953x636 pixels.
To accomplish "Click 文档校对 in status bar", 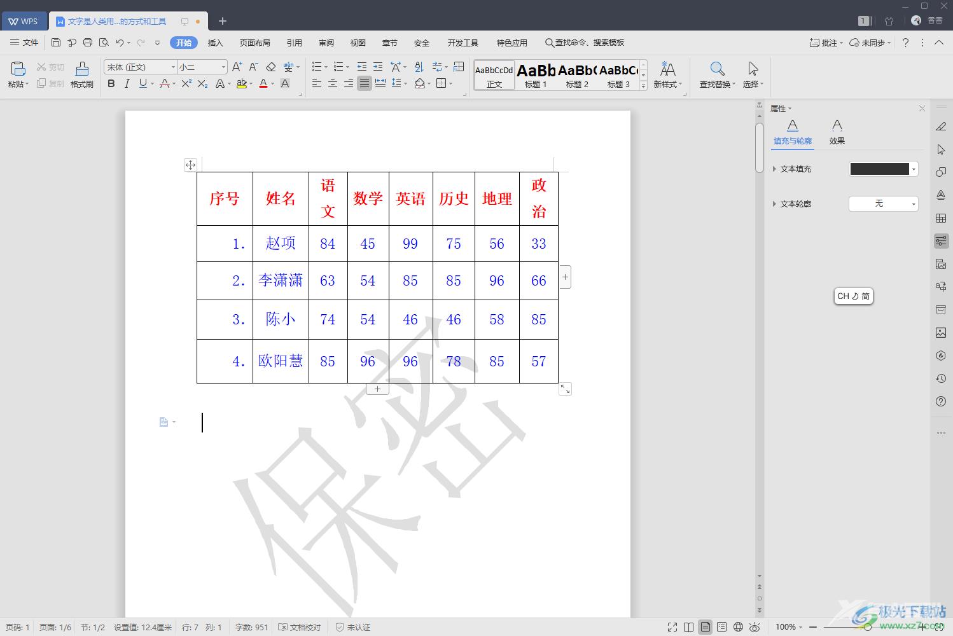I will click(x=300, y=627).
